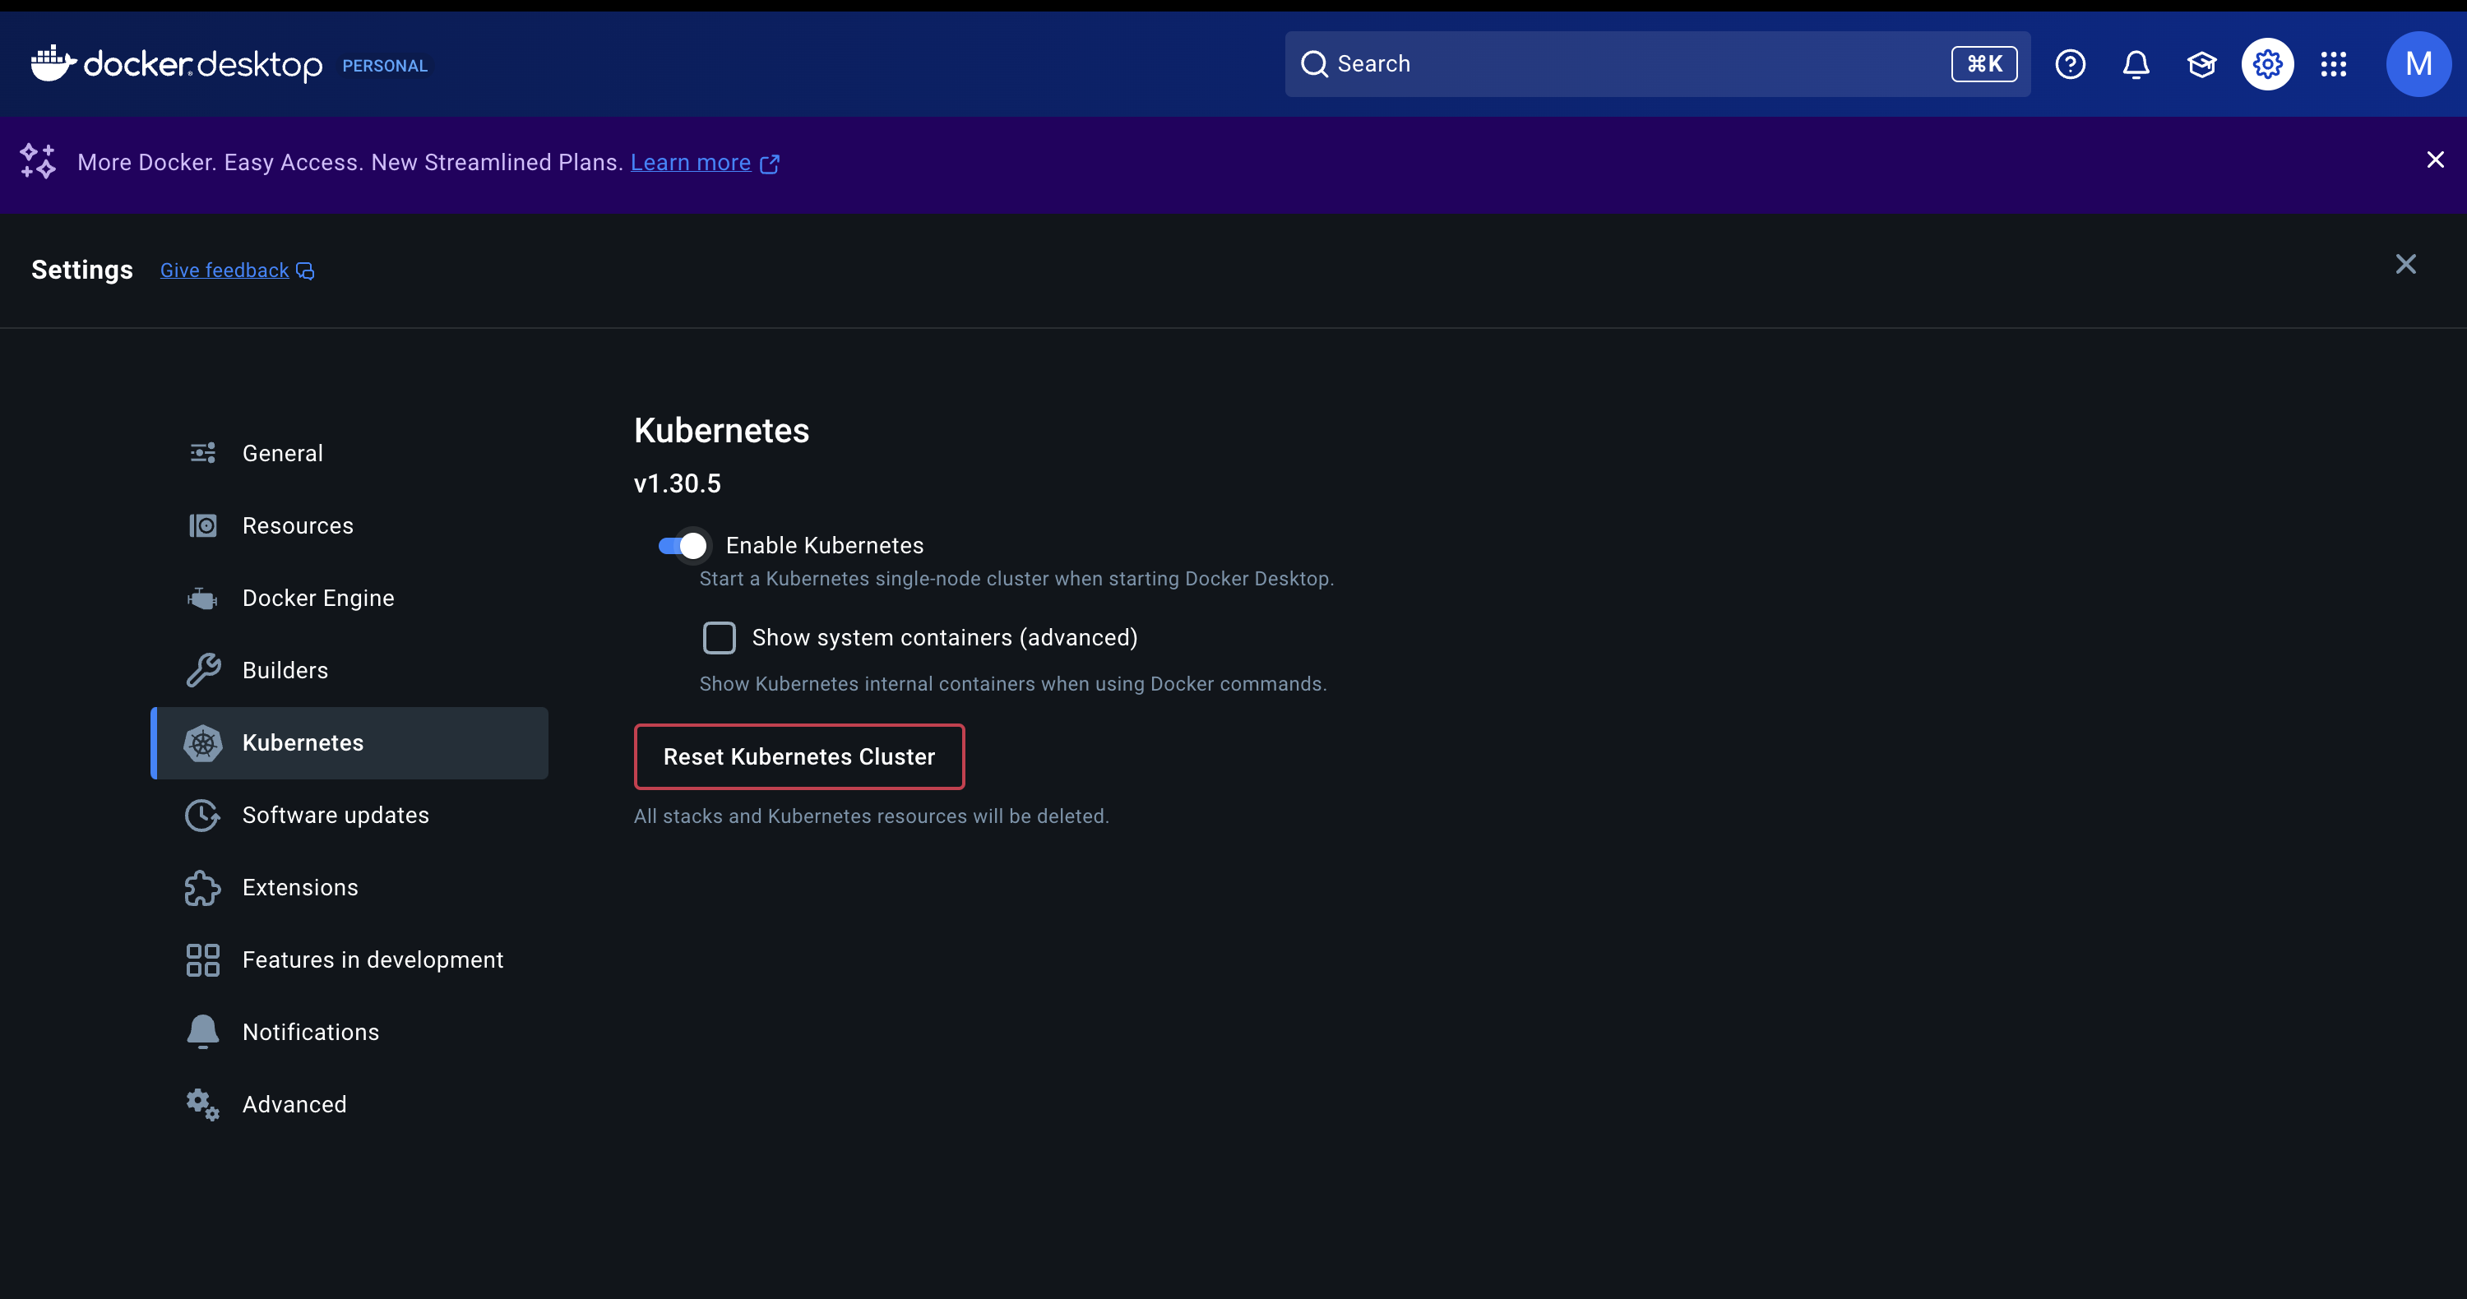Click the feedback speech-bubble icon
2467x1299 pixels.
pos(304,271)
